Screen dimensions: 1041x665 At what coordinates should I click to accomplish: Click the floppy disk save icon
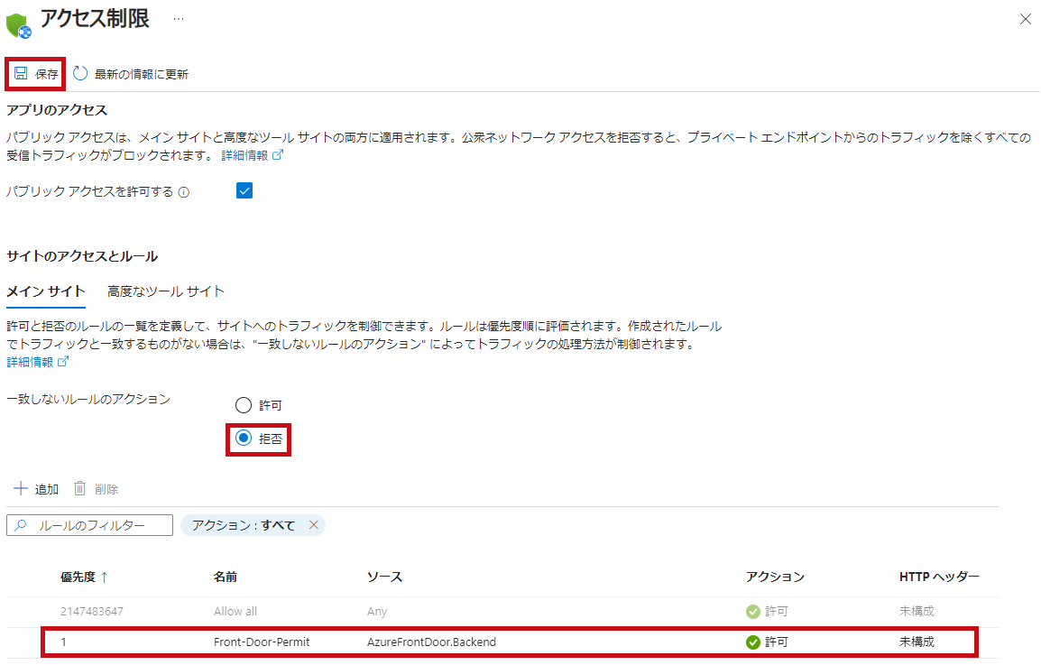(22, 73)
